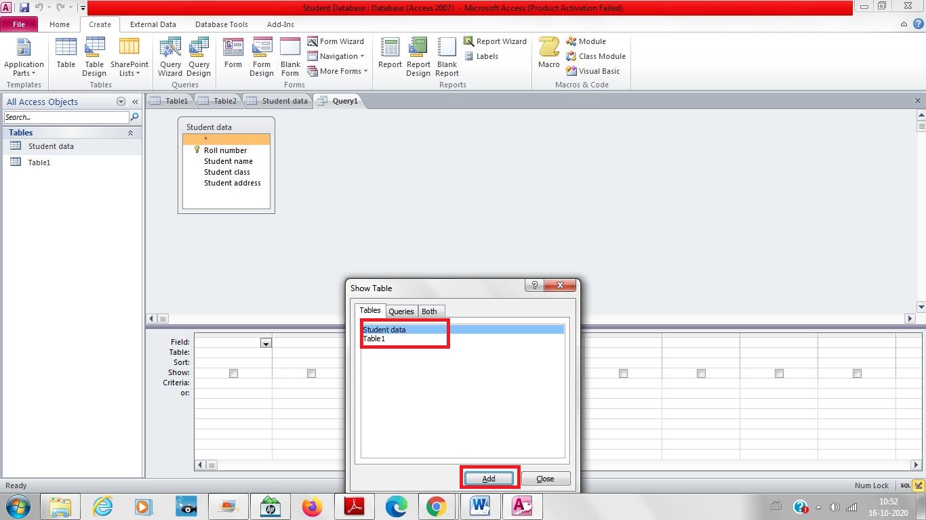Switch to Both tab in Show Table

point(429,311)
